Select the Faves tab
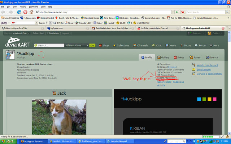This screenshot has width=231, height=144. point(195,58)
